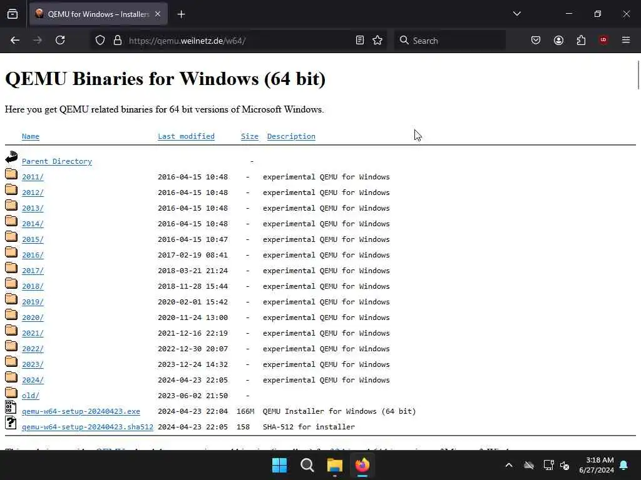Open the 2017/ folder link
This screenshot has height=480, width=641.
[x=33, y=271]
